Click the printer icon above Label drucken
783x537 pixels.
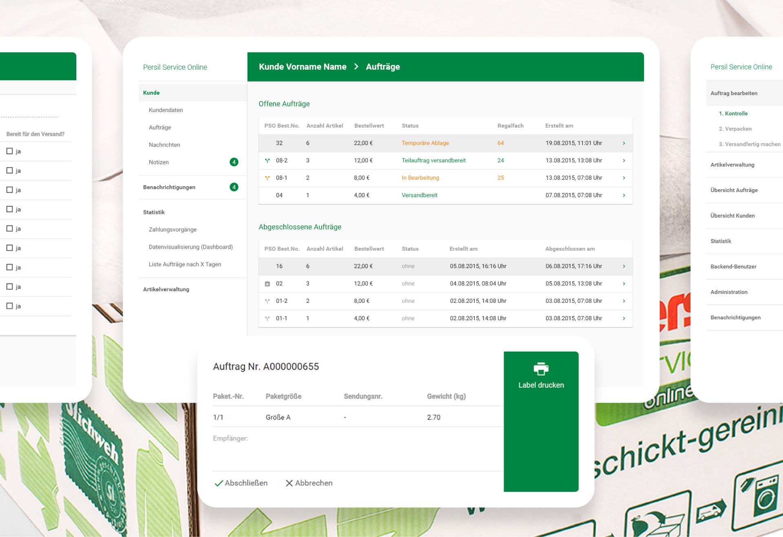[541, 369]
